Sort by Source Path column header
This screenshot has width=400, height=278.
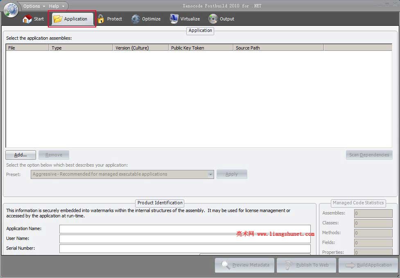[278, 47]
